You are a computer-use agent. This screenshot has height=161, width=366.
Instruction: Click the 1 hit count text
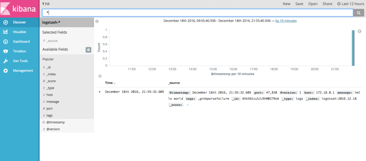click(x=46, y=4)
